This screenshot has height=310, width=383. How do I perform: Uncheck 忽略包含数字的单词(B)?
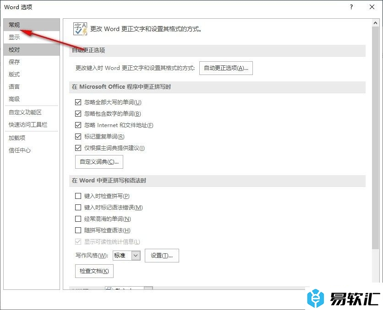[x=78, y=113]
